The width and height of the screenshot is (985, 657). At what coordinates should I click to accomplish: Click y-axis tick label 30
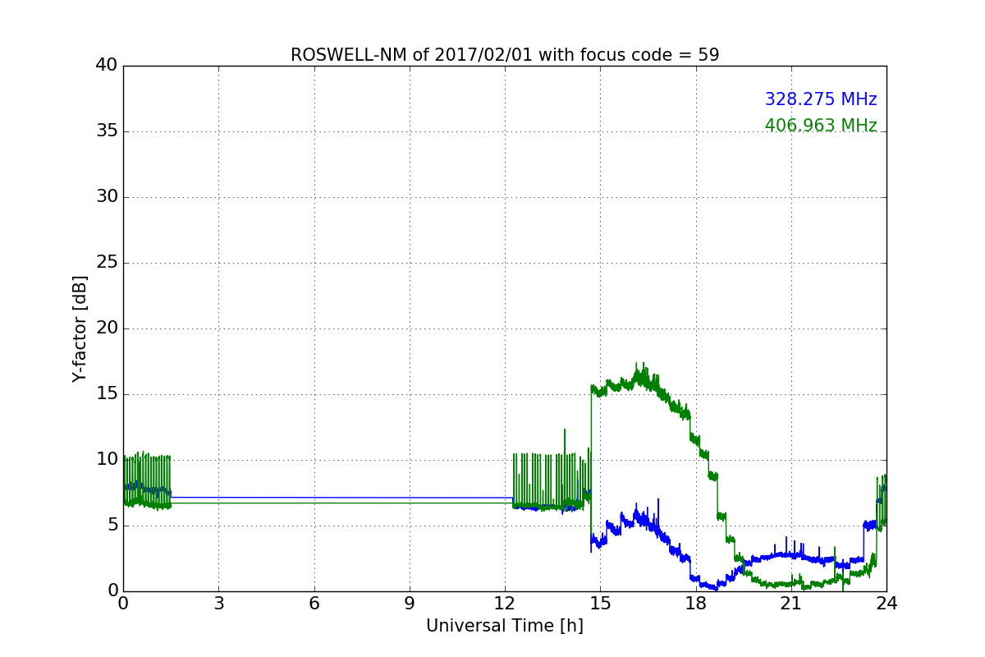(107, 197)
